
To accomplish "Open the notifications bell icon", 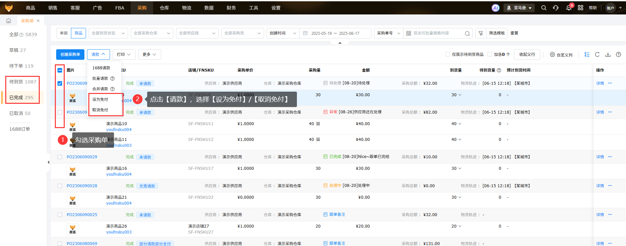I will coord(569,8).
